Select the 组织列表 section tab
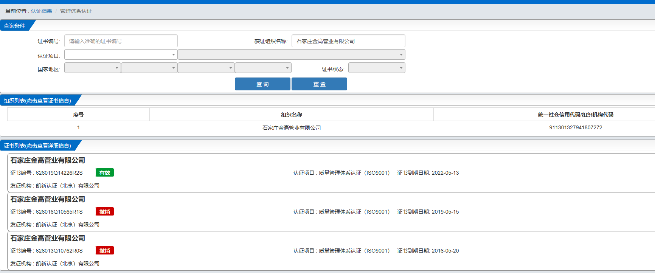The height and width of the screenshot is (273, 655). coord(38,100)
